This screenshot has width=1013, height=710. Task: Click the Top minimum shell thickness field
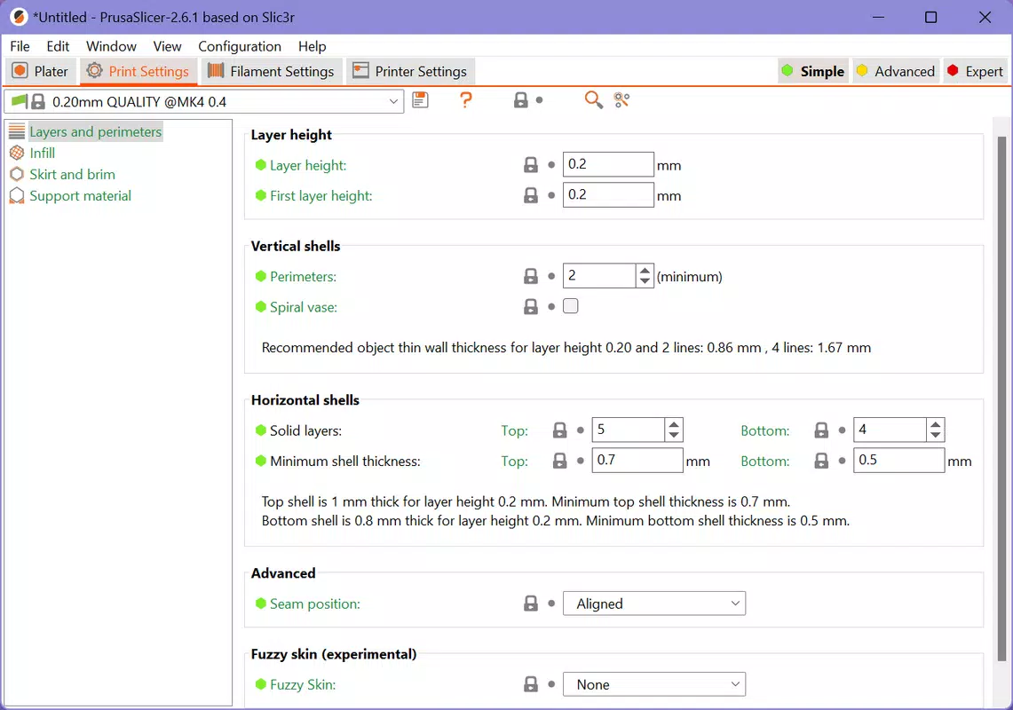[637, 460]
